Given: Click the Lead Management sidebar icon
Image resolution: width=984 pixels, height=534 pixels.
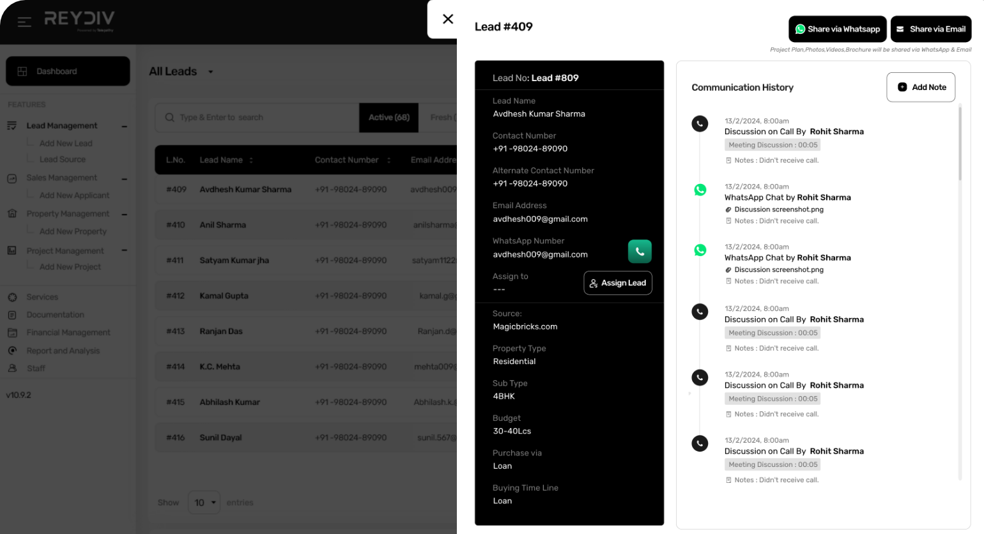Looking at the screenshot, I should point(12,126).
